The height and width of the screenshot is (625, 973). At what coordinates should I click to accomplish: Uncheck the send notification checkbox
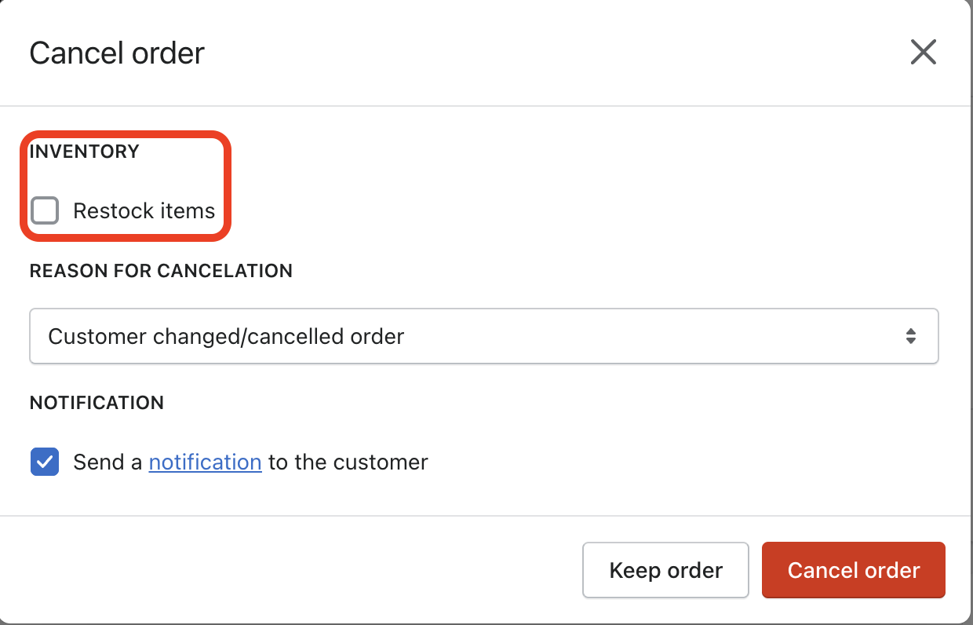45,462
